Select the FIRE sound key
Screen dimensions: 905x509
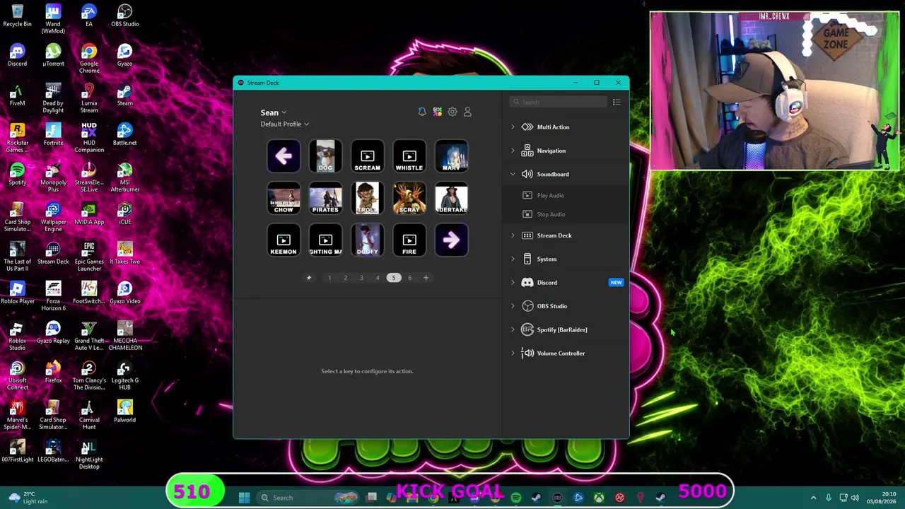409,240
